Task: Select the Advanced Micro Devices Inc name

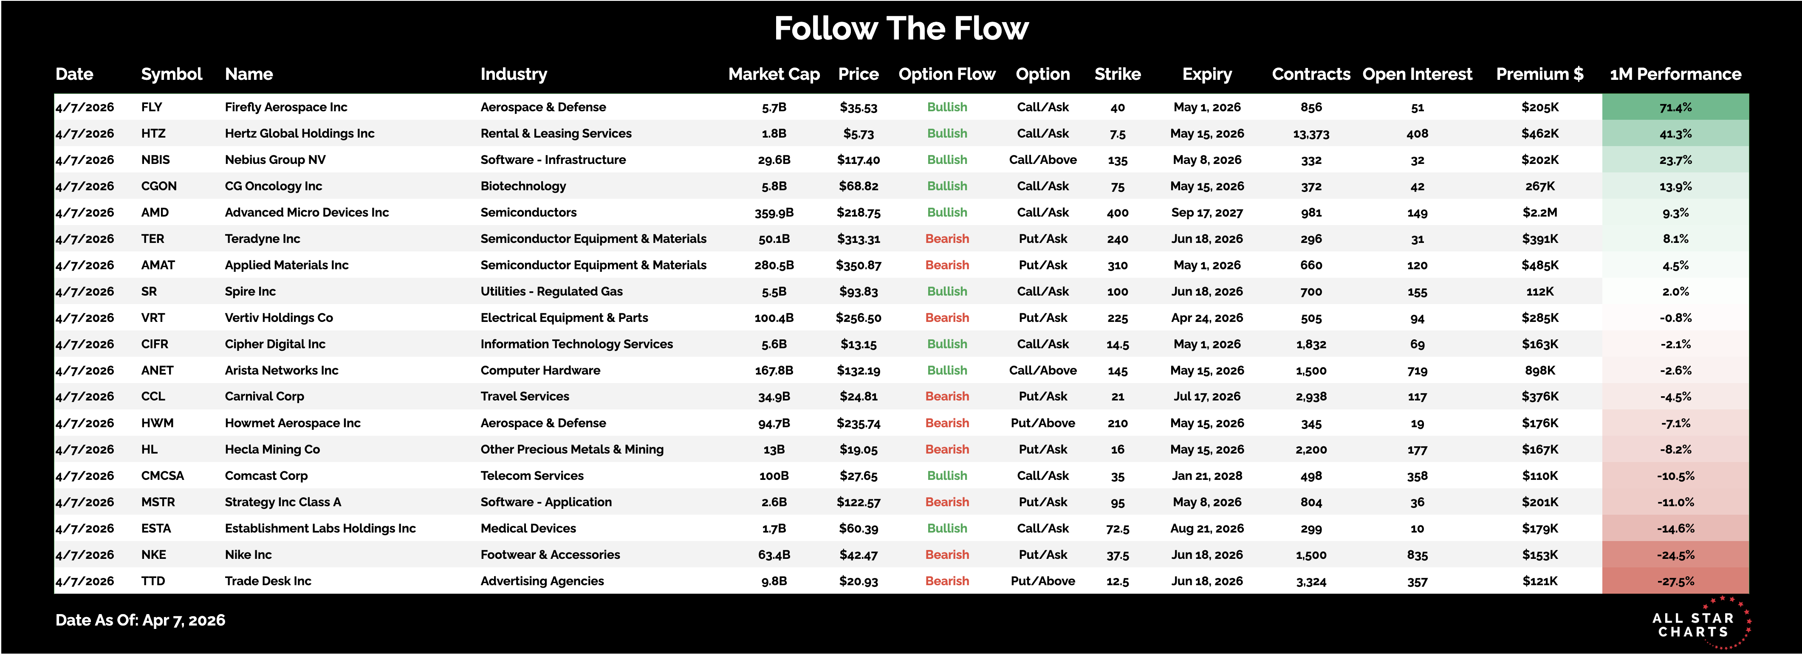Action: pos(306,213)
